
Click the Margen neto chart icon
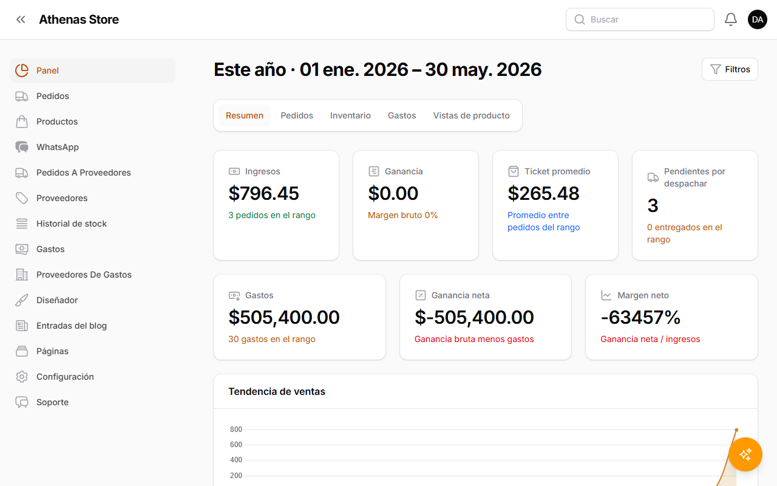tap(606, 295)
